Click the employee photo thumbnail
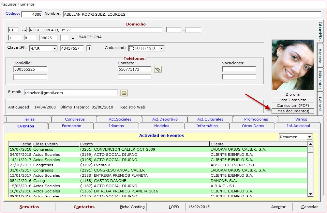This screenshot has width=327, height=213. pyautogui.click(x=293, y=65)
